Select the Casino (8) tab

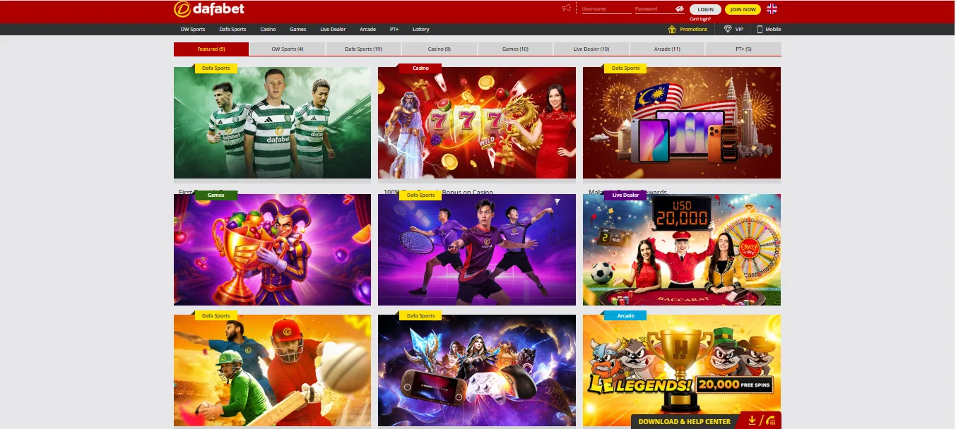coord(439,49)
